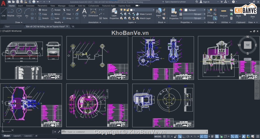Expand the Properties panel
Viewport: 260px width, 139px height.
186,22
